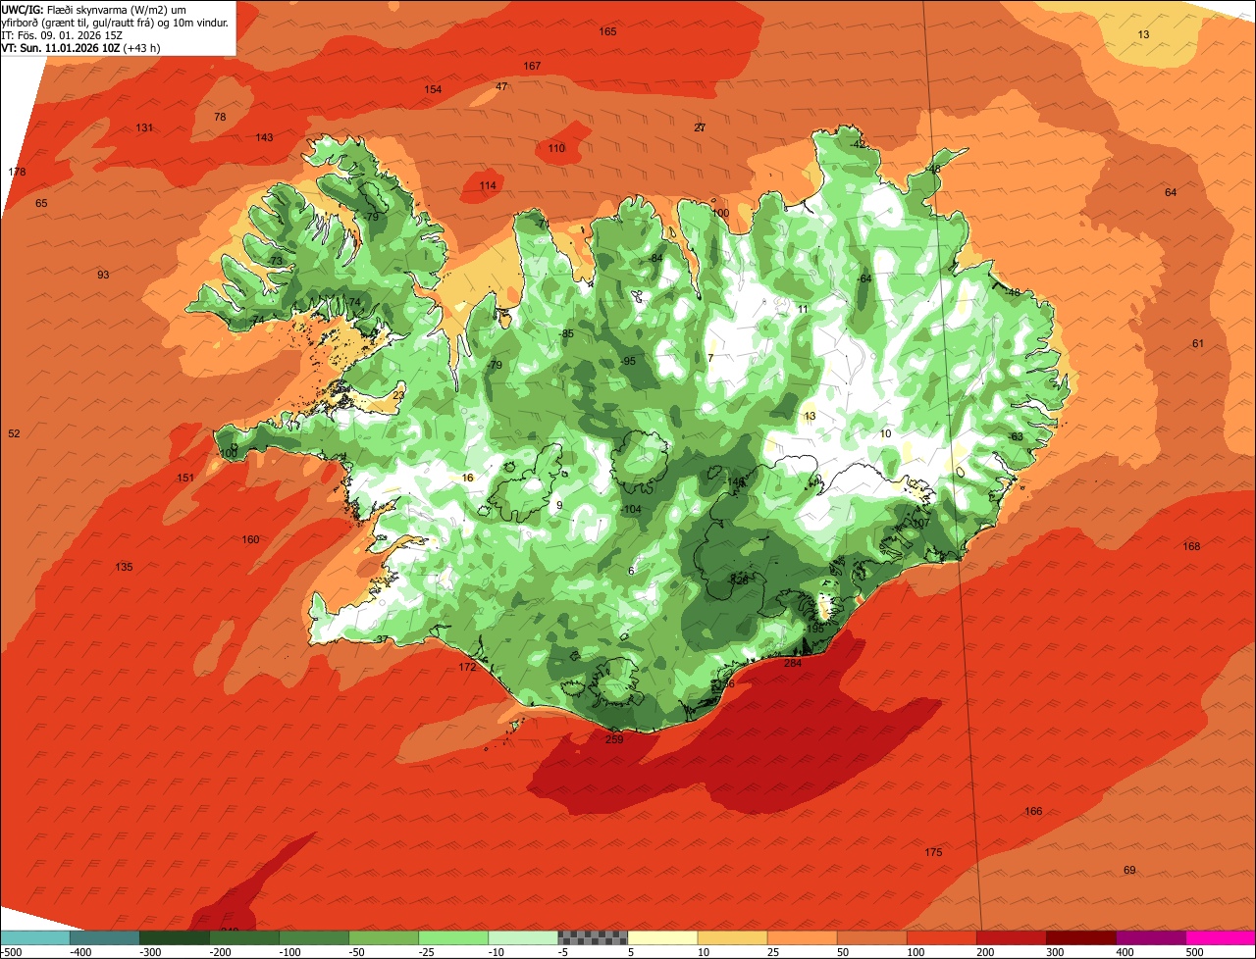Select the pale green -10 to -5 legend swatch
Screen dimensions: 1256x959
(523, 937)
